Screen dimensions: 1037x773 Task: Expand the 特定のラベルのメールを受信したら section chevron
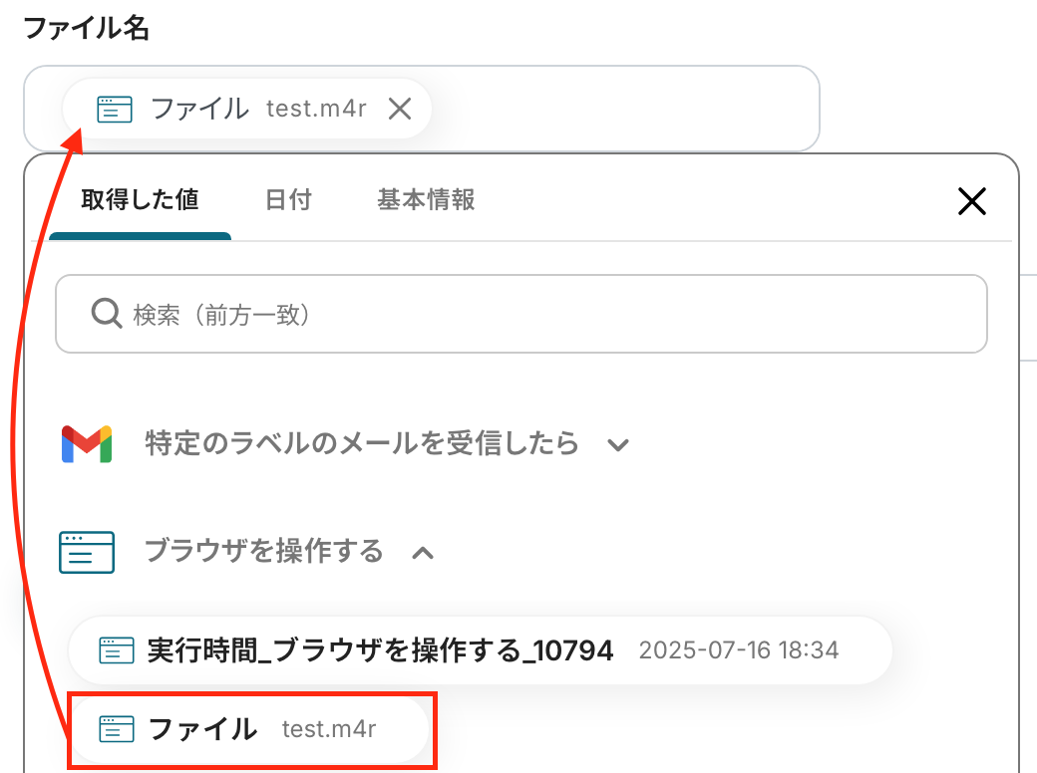click(x=618, y=444)
